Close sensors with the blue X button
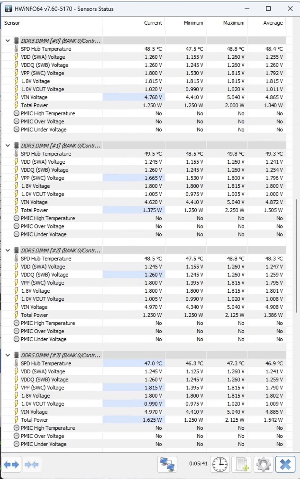This screenshot has width=300, height=479. (x=285, y=464)
